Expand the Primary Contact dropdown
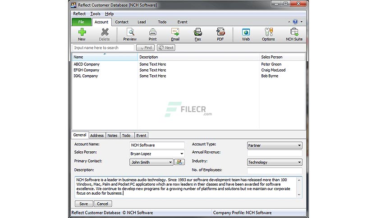The width and height of the screenshot is (377, 218). [170, 162]
